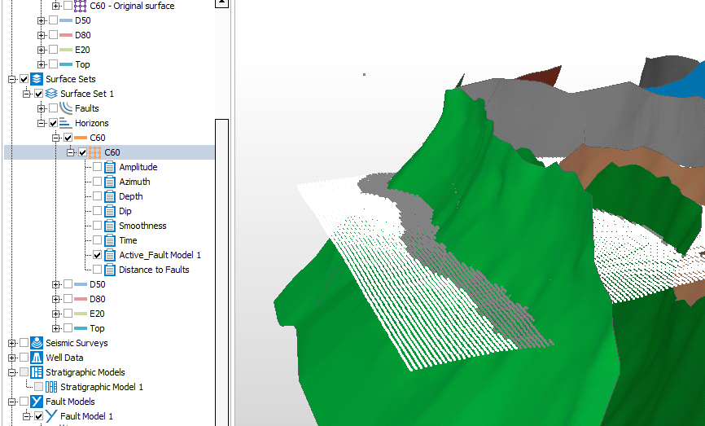Viewport: 705px width, 426px height.
Task: Expand the Faults node in Surface Set 1
Action: pyautogui.click(x=41, y=108)
